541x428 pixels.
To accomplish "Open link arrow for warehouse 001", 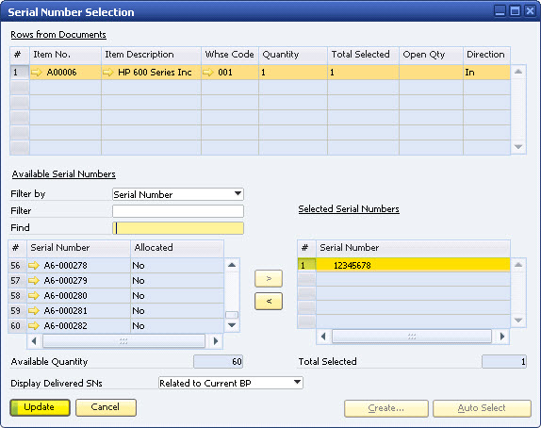I will pos(208,73).
